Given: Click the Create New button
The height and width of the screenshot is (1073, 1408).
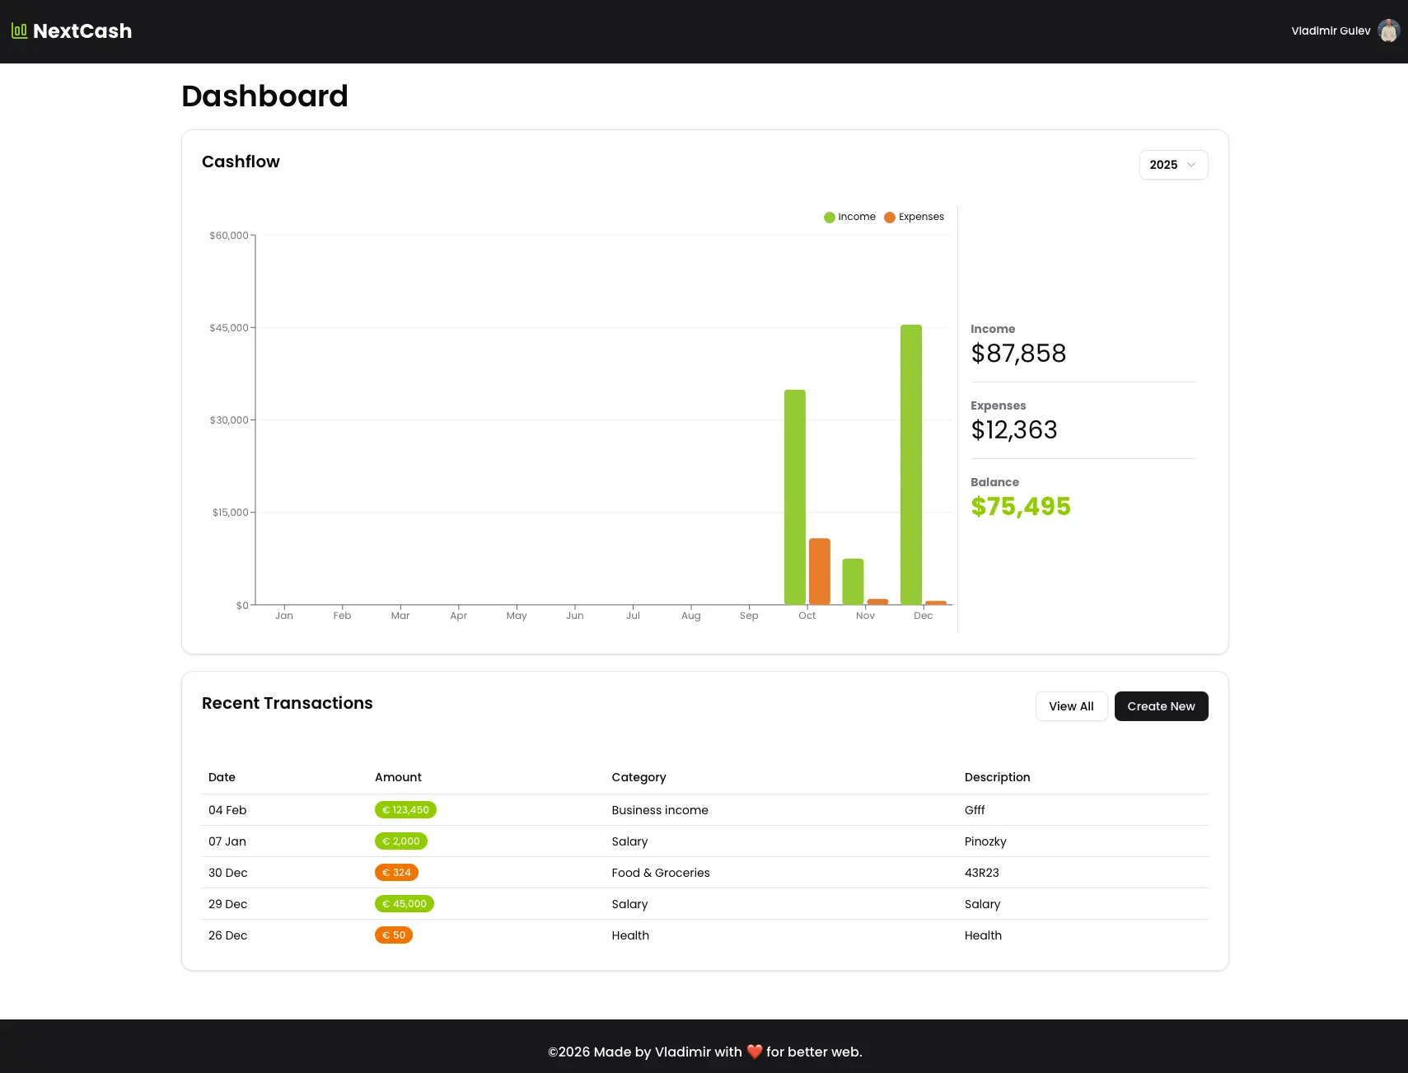Looking at the screenshot, I should pos(1161,706).
